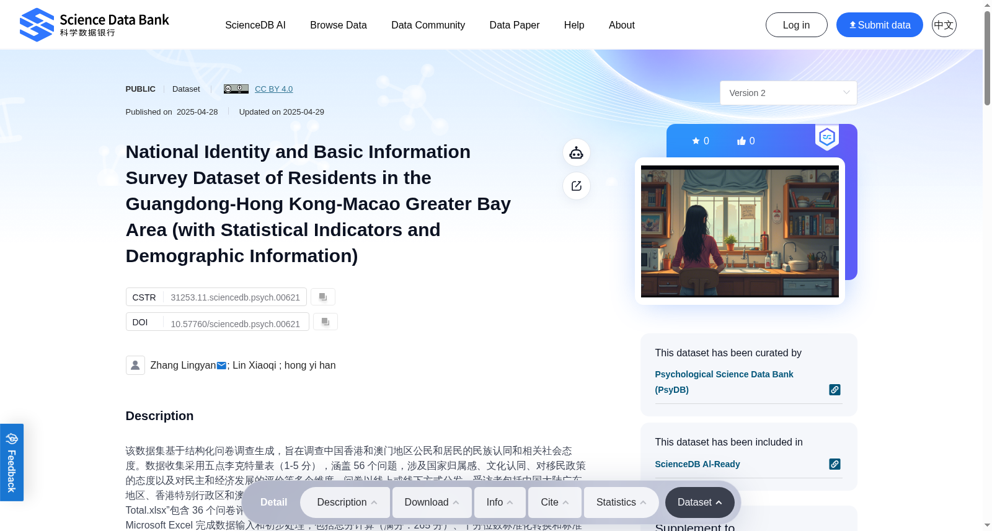Open the Feedback side tab
The height and width of the screenshot is (531, 992).
click(12, 462)
